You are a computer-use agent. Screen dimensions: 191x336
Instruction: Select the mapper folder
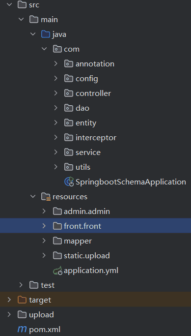pyautogui.click(x=78, y=241)
